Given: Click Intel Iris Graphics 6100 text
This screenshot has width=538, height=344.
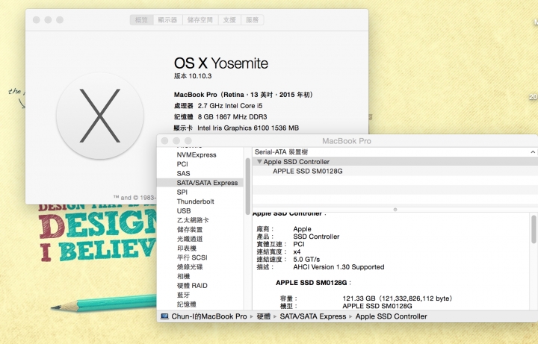Looking at the screenshot, I should click(248, 128).
